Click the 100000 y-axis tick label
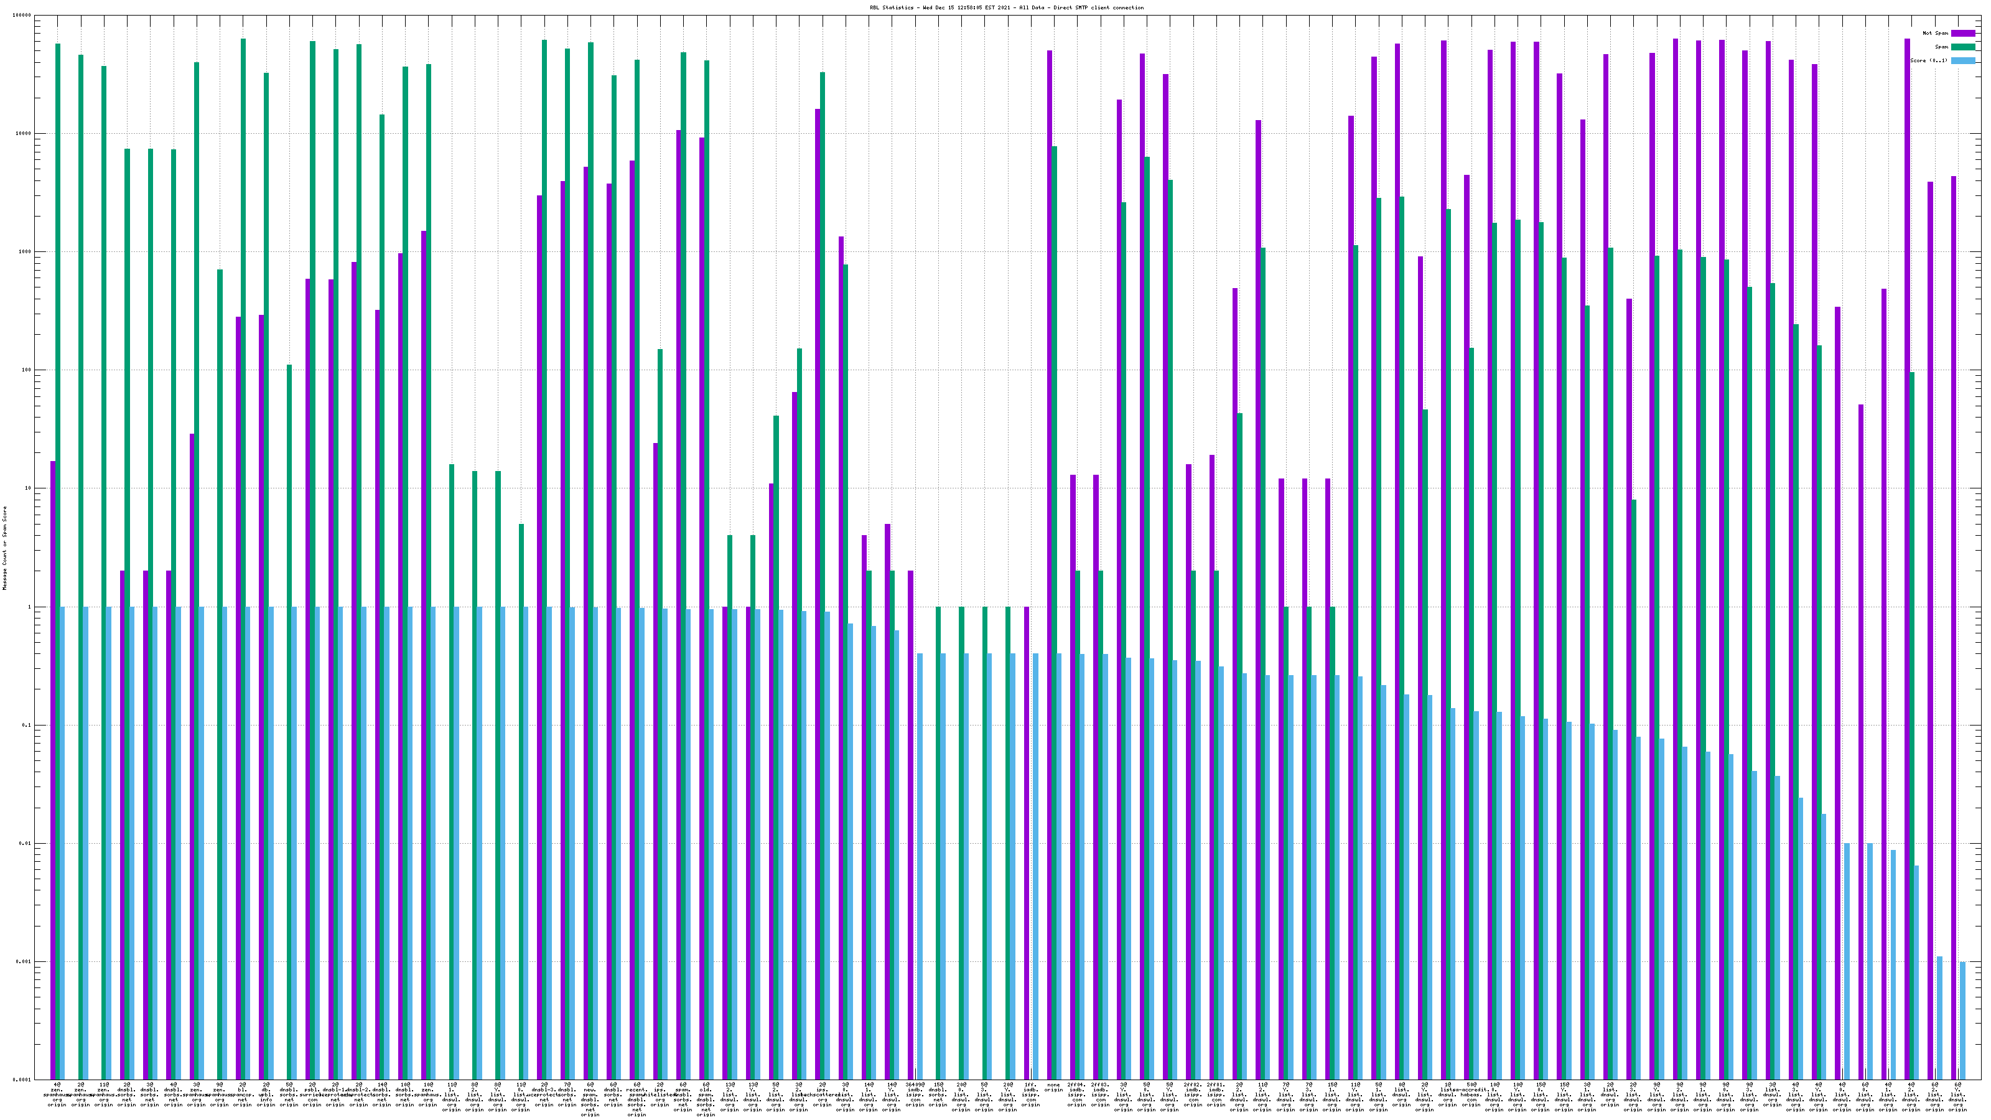 click(22, 16)
